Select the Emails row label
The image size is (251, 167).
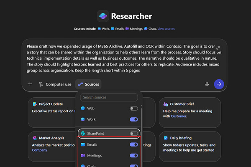tap(92, 144)
